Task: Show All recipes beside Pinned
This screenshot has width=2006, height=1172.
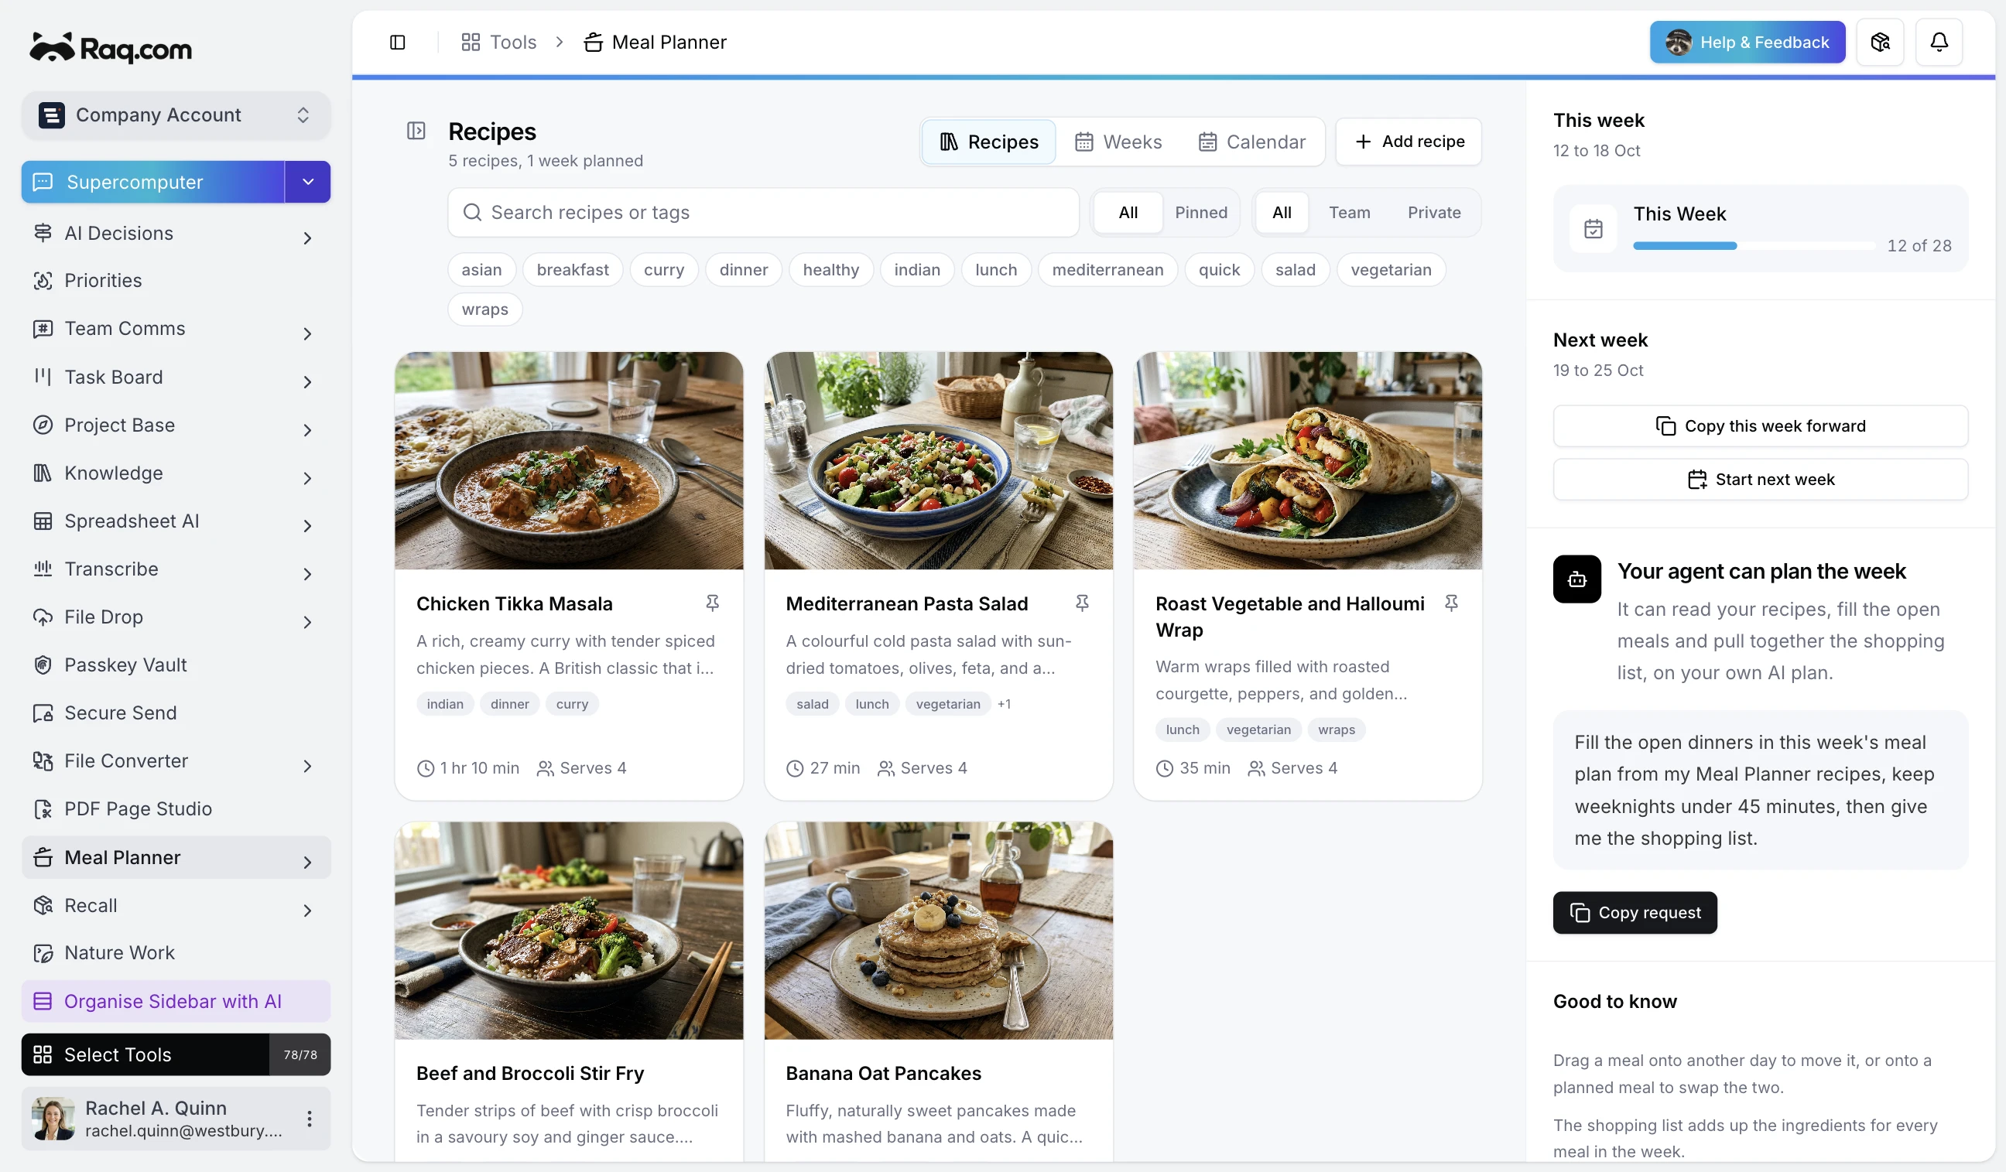Action: click(1128, 213)
